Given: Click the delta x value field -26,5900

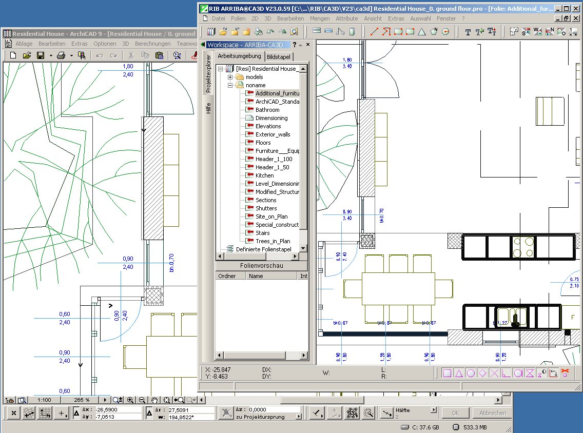Looking at the screenshot, I should coord(118,409).
